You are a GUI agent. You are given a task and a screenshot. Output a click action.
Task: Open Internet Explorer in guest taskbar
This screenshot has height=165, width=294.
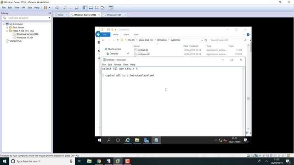128,140
